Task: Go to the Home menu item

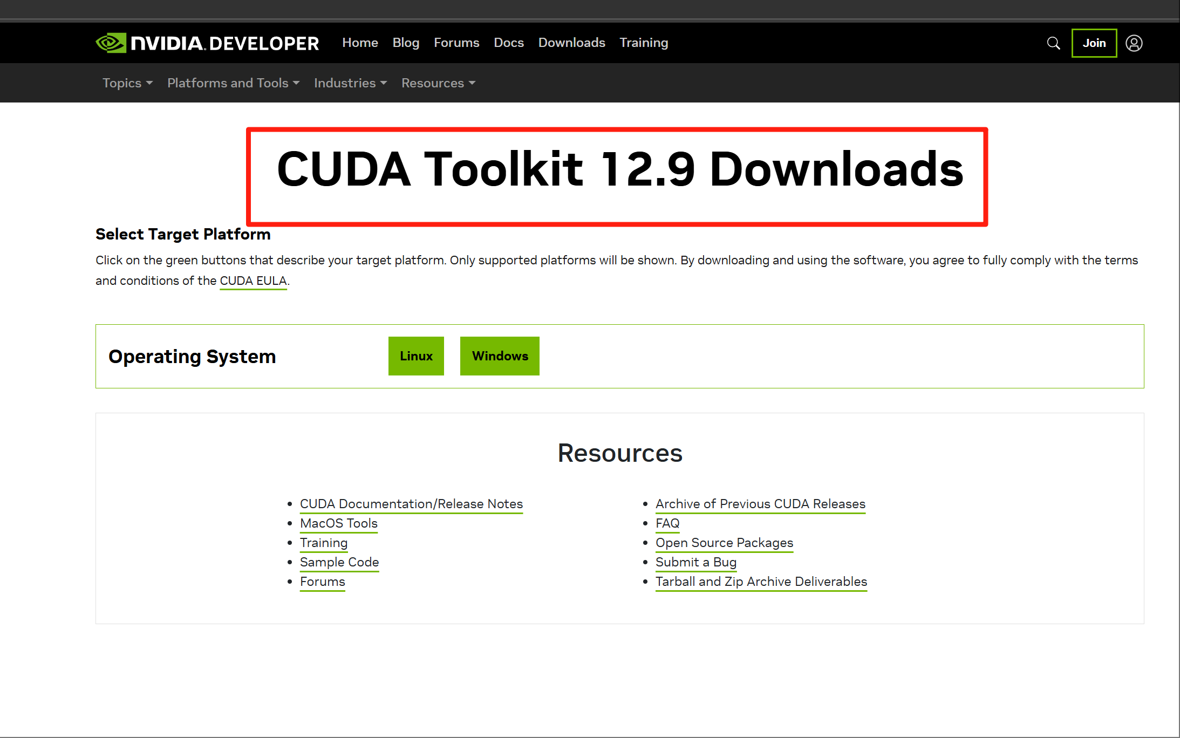Action: pyautogui.click(x=360, y=43)
